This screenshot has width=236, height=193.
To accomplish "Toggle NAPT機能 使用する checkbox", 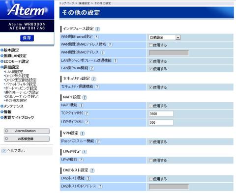I will [x=150, y=106].
